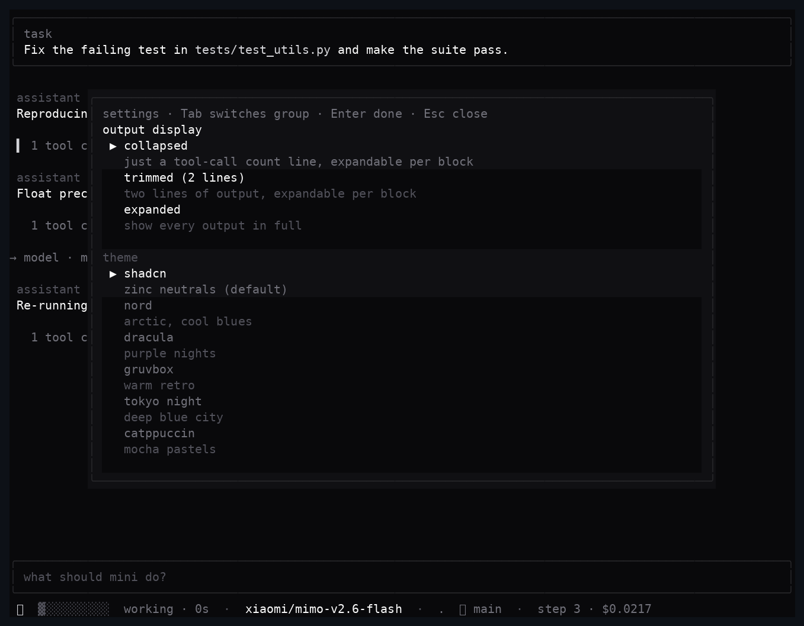Expand the second tool call block
Screen dimensions: 804x626
(x=59, y=225)
